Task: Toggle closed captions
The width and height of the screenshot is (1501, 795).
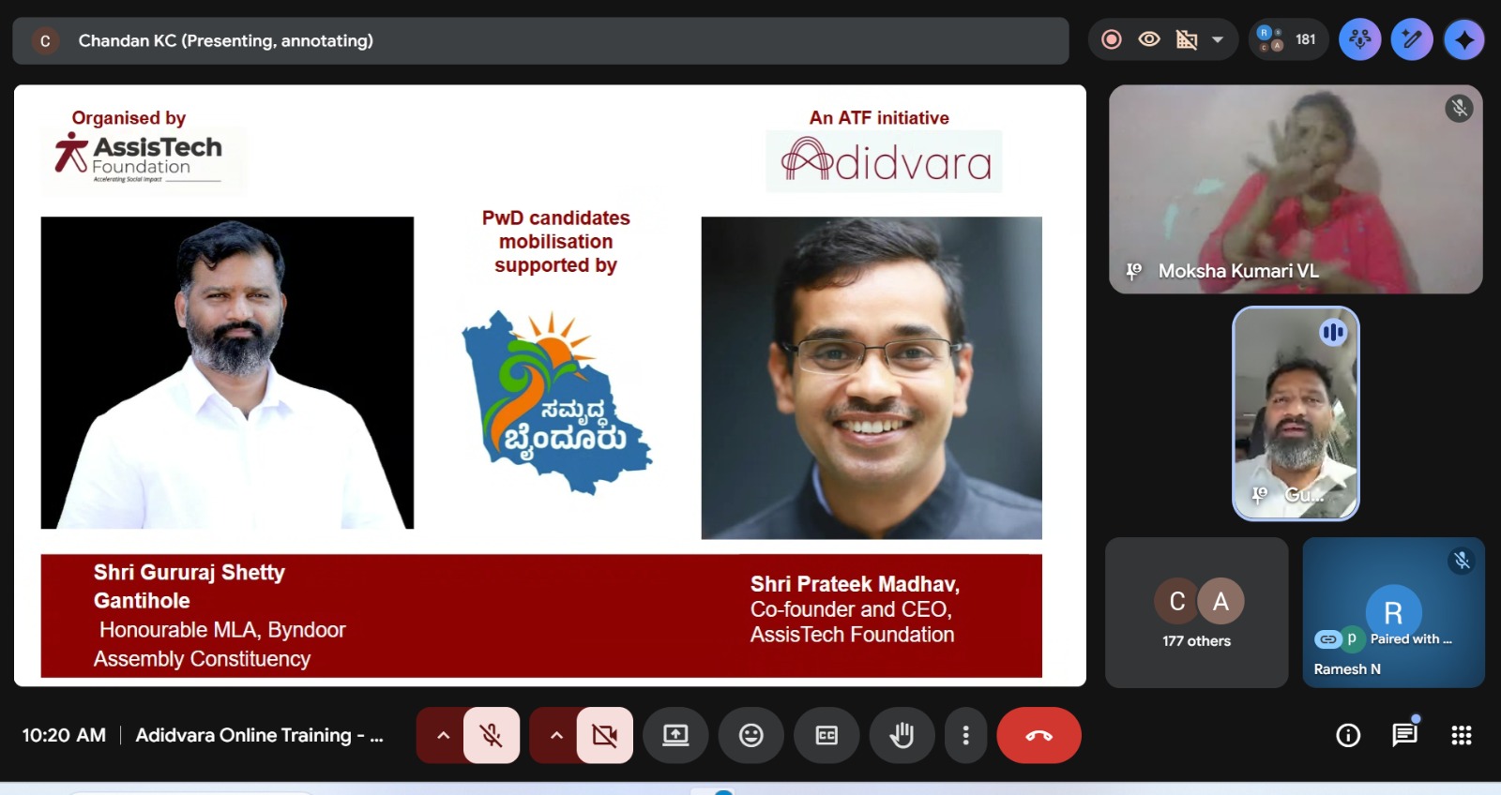Action: coord(826,736)
